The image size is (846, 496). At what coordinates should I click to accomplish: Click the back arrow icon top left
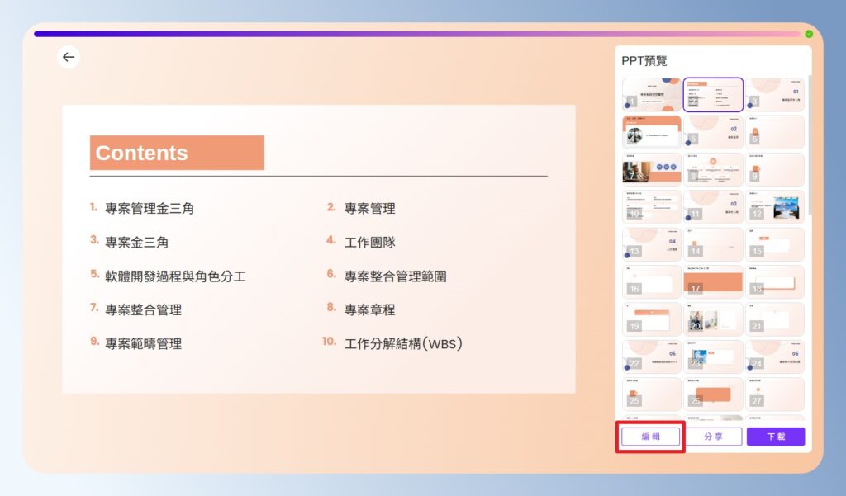(x=69, y=57)
